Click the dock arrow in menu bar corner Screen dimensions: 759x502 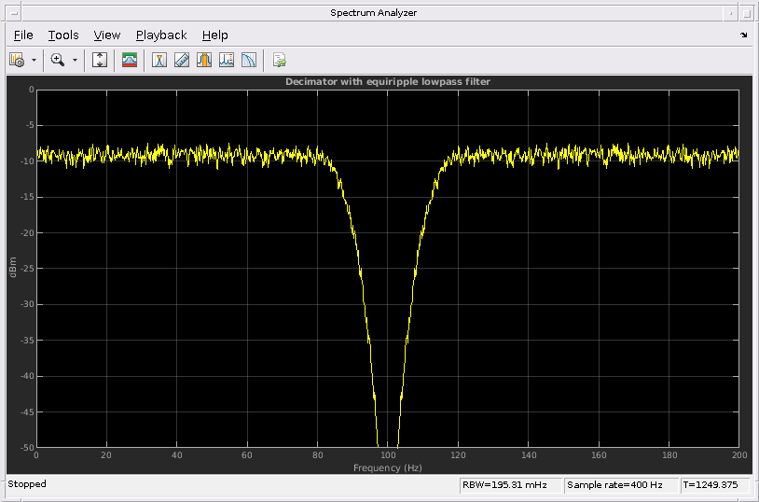(743, 35)
